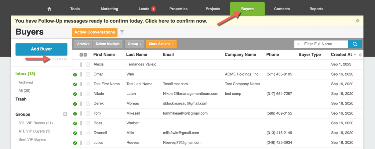Click green check for Test First Name
This screenshot has width=375, height=149.
tap(75, 84)
